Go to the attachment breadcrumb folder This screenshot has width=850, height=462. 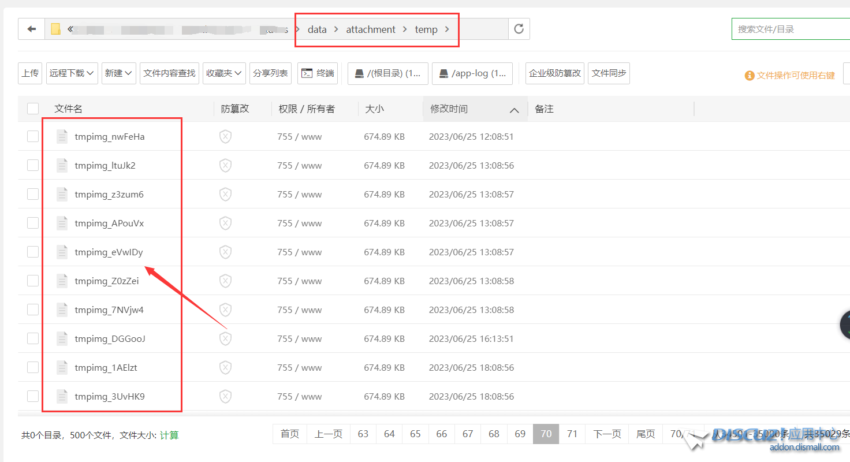[x=371, y=29]
